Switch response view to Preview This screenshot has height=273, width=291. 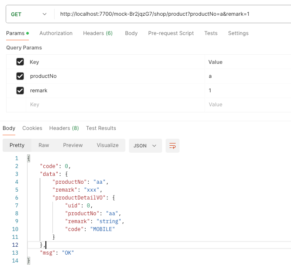73,145
